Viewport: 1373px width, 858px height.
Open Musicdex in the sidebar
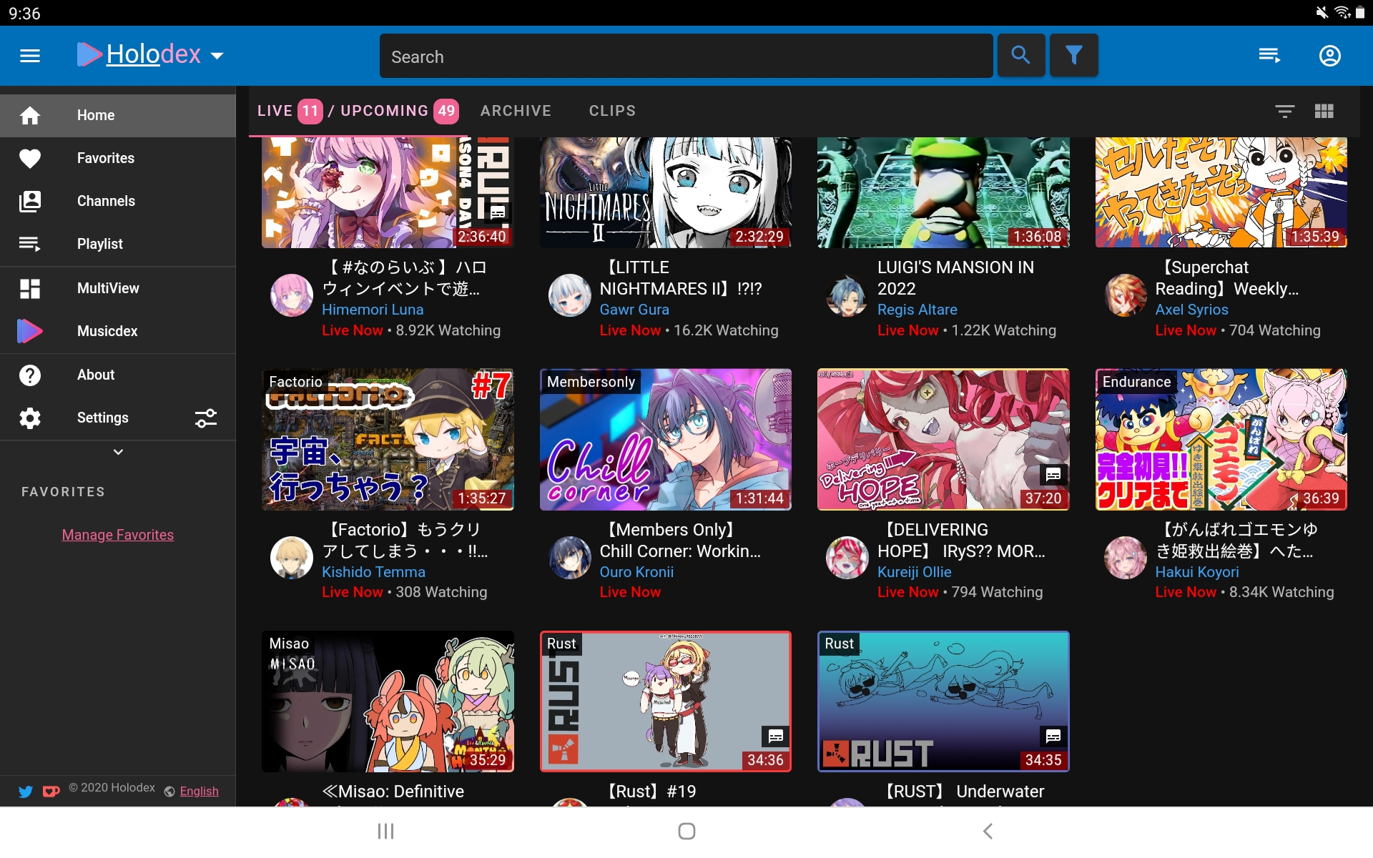pos(107,331)
